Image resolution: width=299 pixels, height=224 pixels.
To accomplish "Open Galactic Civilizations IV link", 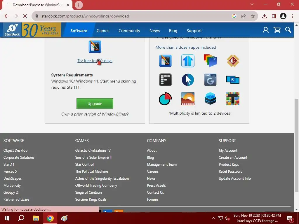I will click(93, 150).
